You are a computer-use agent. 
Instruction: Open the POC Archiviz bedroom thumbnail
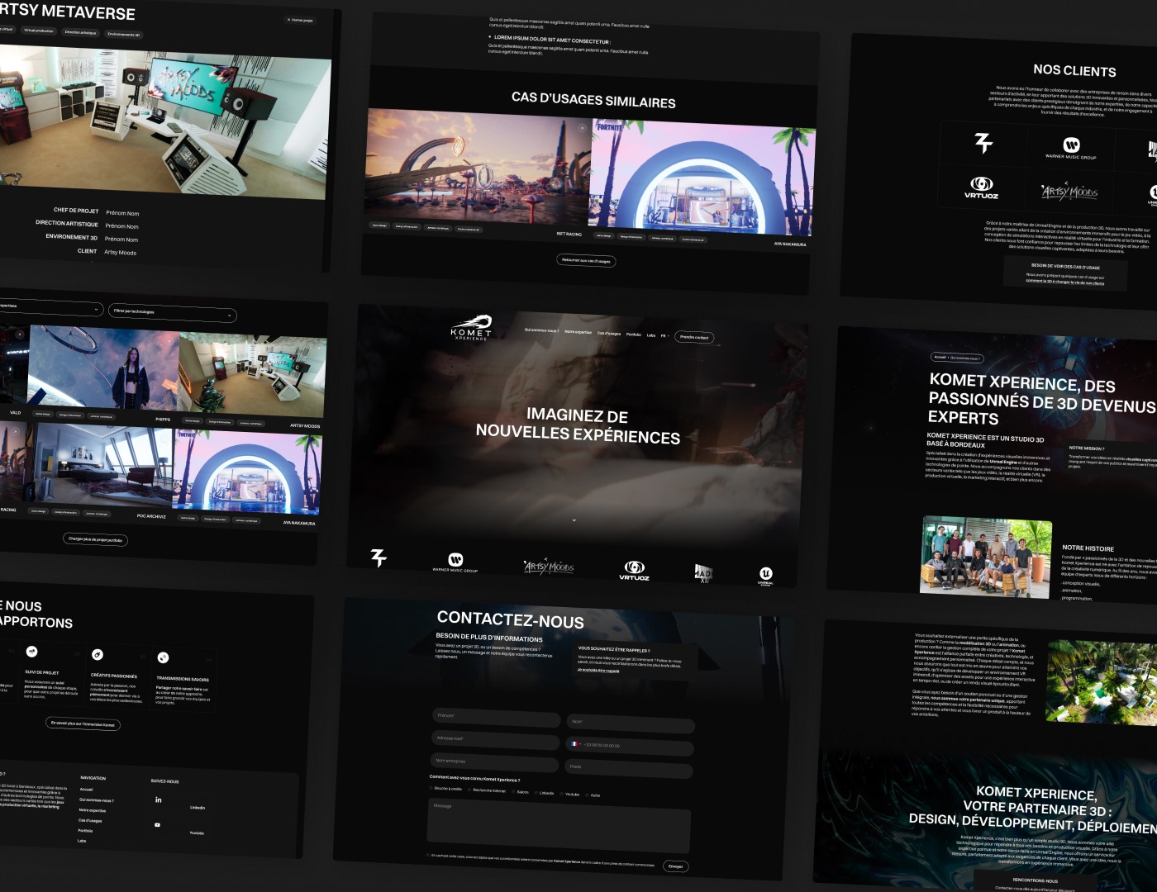[98, 467]
